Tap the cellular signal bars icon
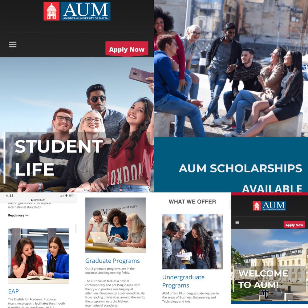 tap(62, 196)
